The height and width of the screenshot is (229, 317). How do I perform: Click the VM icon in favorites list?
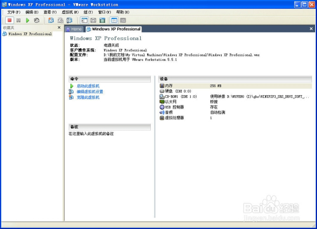[4, 34]
